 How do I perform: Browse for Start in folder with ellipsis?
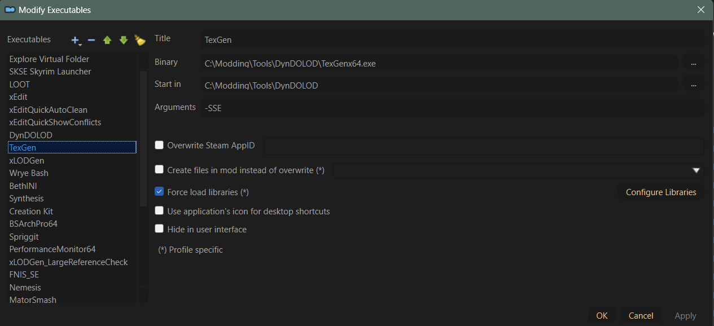(693, 85)
